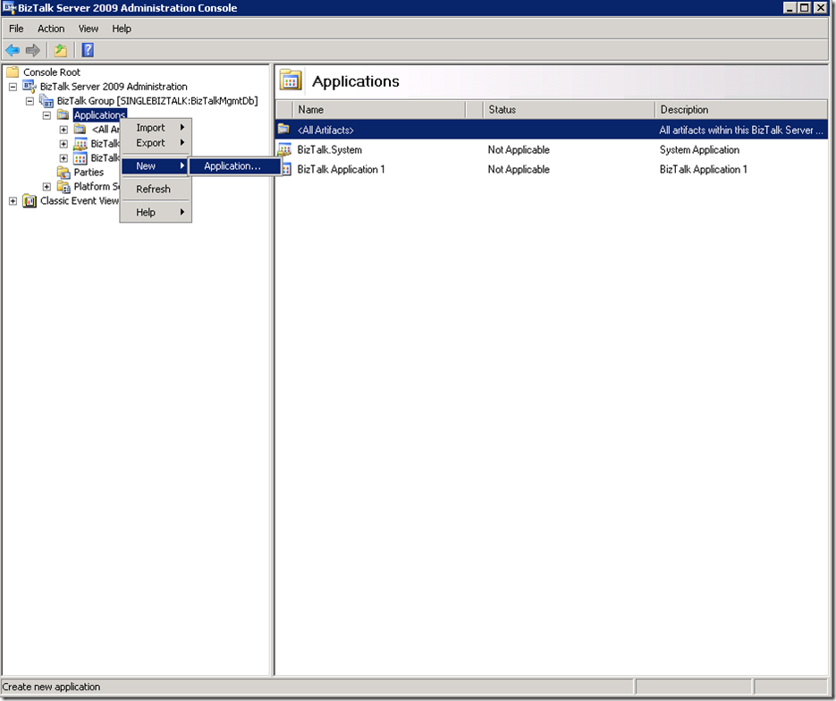836x701 pixels.
Task: Minimize the console window
Action: 791,7
